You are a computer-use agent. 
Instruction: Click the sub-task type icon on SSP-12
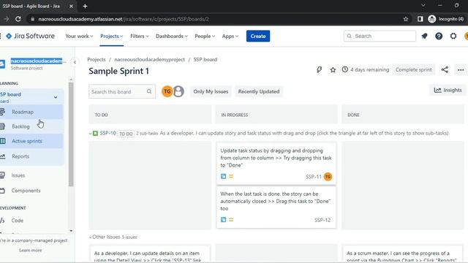223,220
